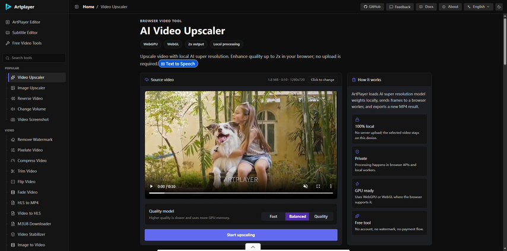Click the 100% local lock icon

357,120
